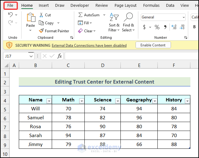Open Number format dialog launcher
This screenshot has width=199, height=158.
(186, 38)
